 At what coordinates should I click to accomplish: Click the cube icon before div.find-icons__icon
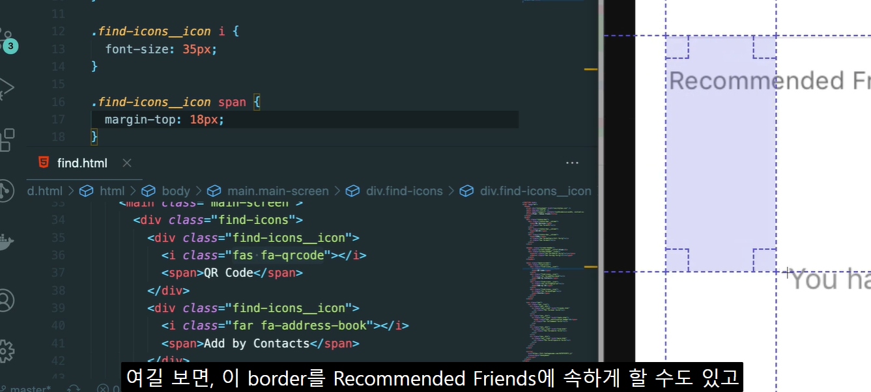[466, 191]
